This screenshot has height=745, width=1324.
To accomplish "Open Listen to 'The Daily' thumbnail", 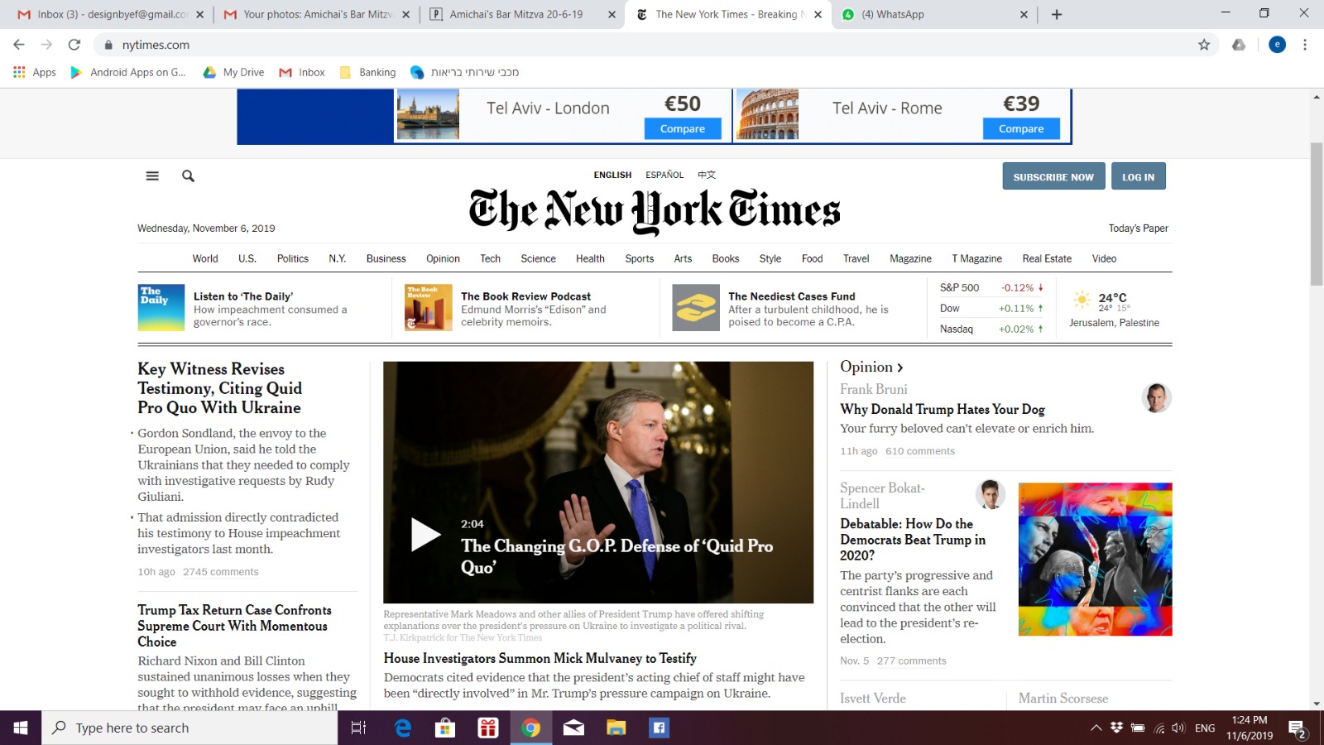I will [x=161, y=307].
